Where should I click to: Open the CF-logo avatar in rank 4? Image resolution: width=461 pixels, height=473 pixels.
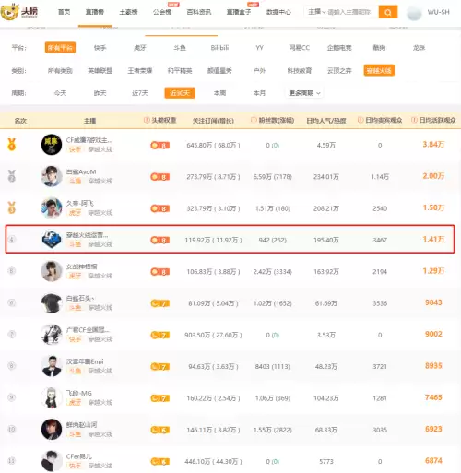click(x=52, y=240)
